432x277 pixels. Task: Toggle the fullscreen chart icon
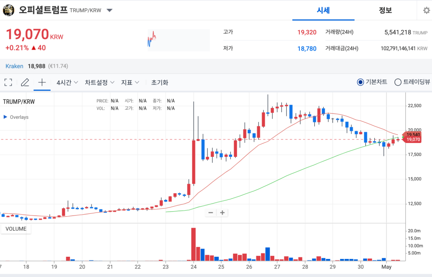pyautogui.click(x=8, y=82)
